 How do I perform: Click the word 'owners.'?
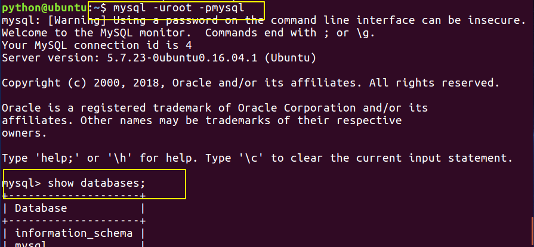tap(24, 133)
